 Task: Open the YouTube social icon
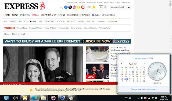click(83, 7)
